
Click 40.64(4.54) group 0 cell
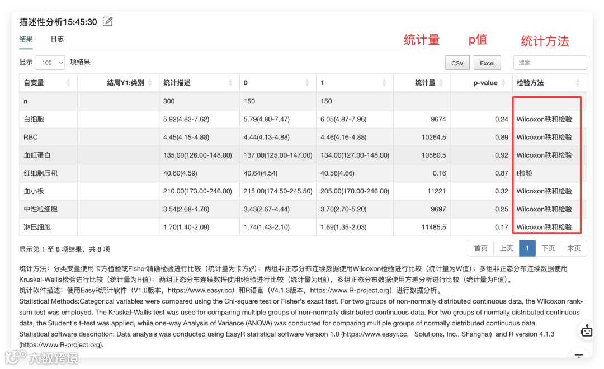coord(261,173)
